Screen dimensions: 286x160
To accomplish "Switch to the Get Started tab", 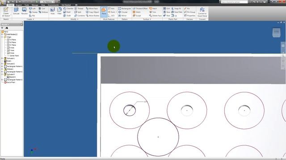I will tap(66, 5).
